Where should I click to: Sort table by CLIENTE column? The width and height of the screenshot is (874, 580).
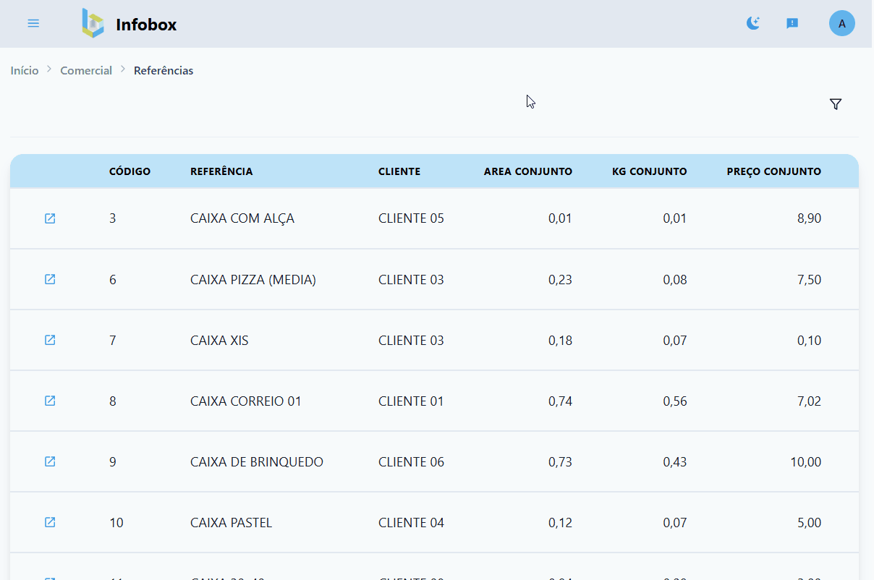[399, 171]
